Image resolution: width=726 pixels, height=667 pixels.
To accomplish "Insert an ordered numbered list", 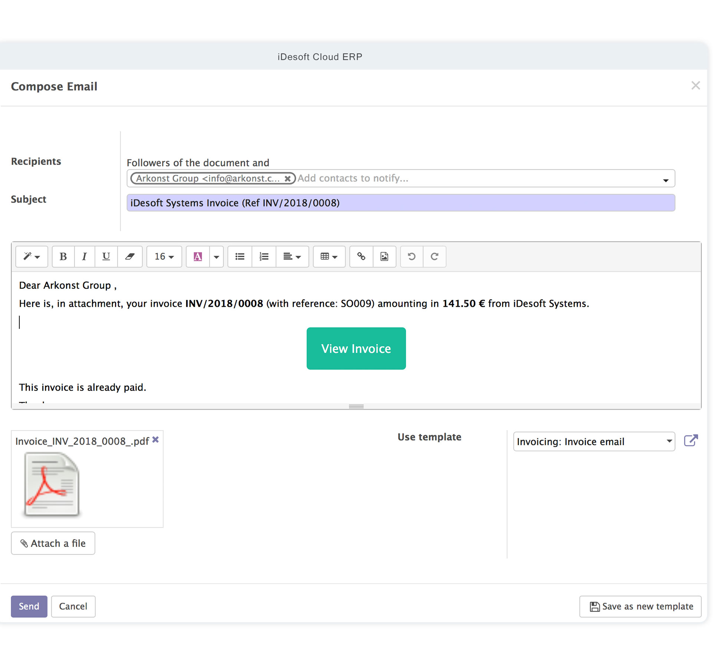I will (264, 256).
